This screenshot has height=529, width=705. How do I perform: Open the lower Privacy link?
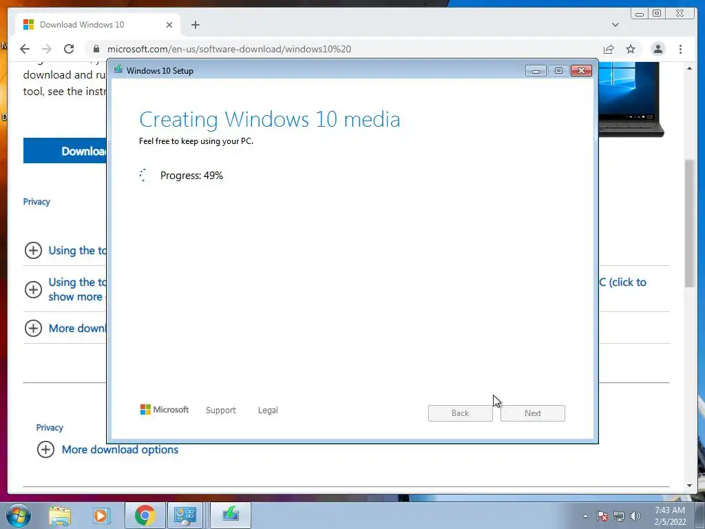point(50,427)
